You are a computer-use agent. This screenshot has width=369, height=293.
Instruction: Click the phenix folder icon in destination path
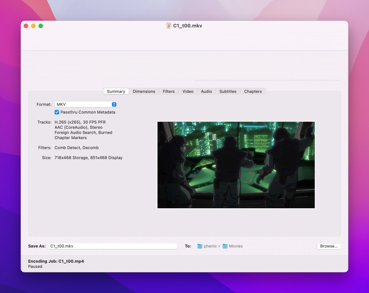(x=200, y=246)
